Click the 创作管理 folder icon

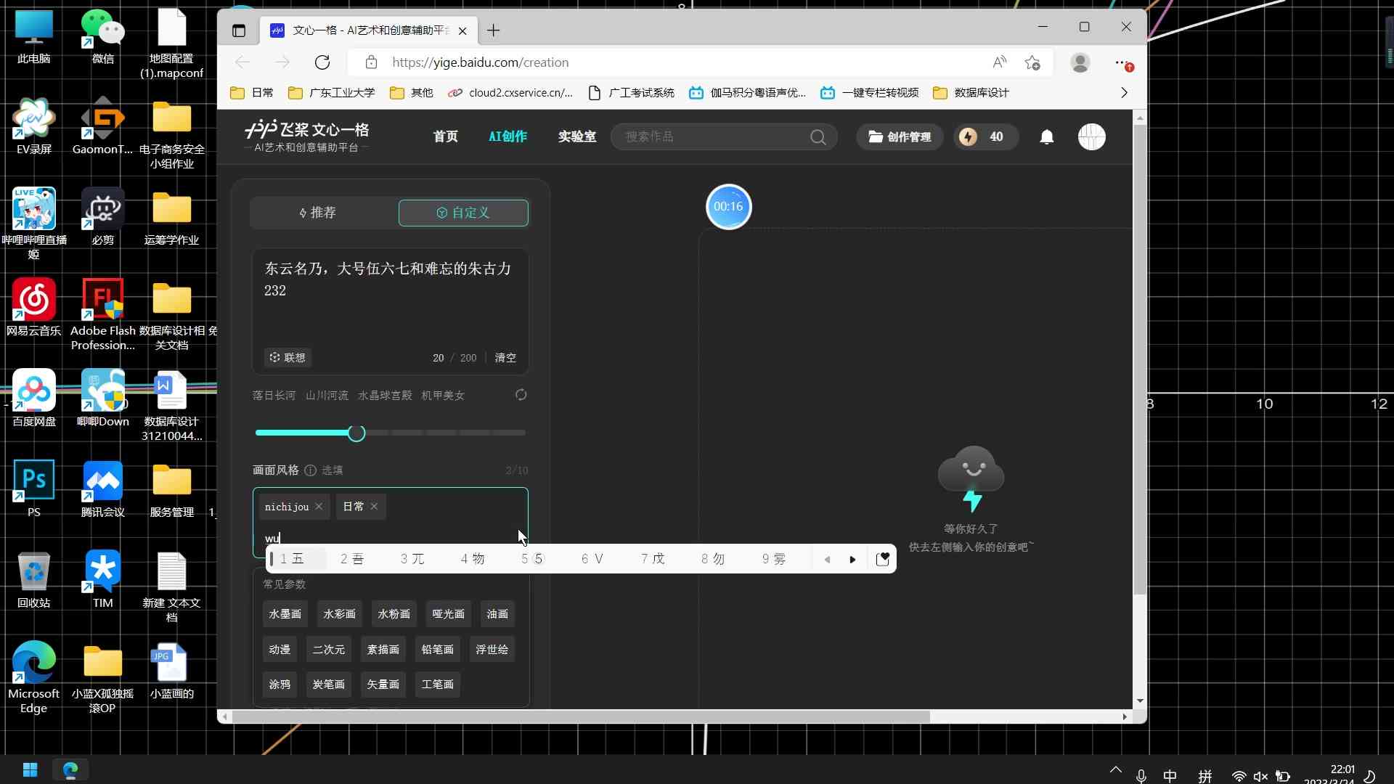point(875,137)
